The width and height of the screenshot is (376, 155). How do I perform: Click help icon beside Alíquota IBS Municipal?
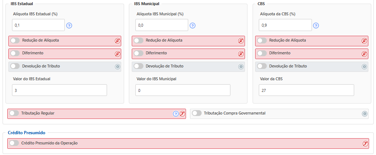point(193,26)
